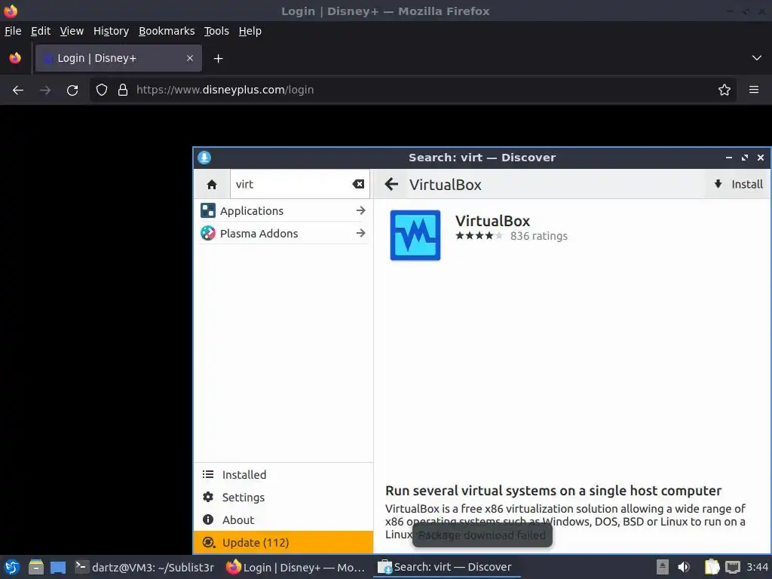
Task: Click the Discover window title icon
Action: [x=204, y=158]
